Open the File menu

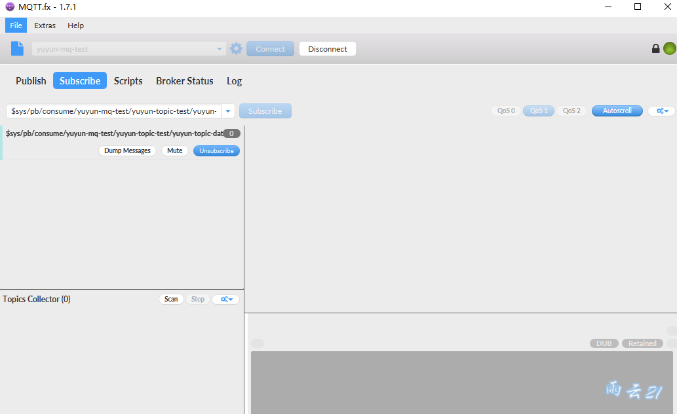[x=16, y=26]
